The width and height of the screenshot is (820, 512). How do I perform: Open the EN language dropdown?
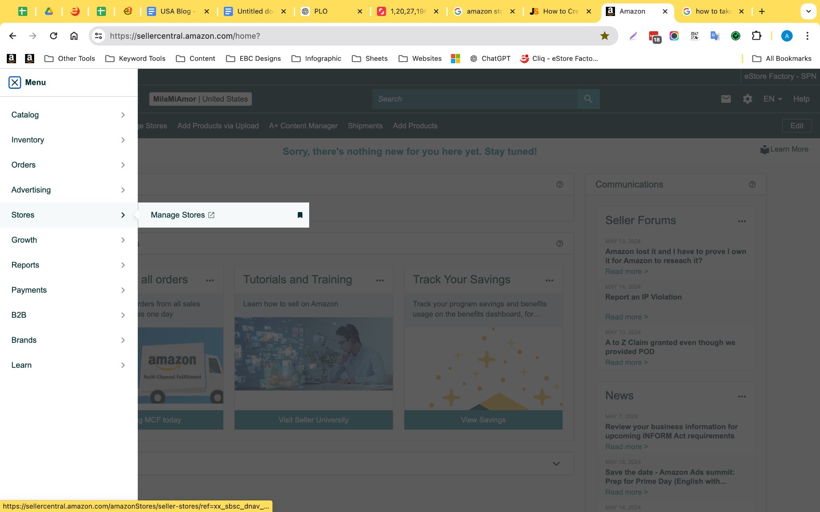tap(772, 99)
